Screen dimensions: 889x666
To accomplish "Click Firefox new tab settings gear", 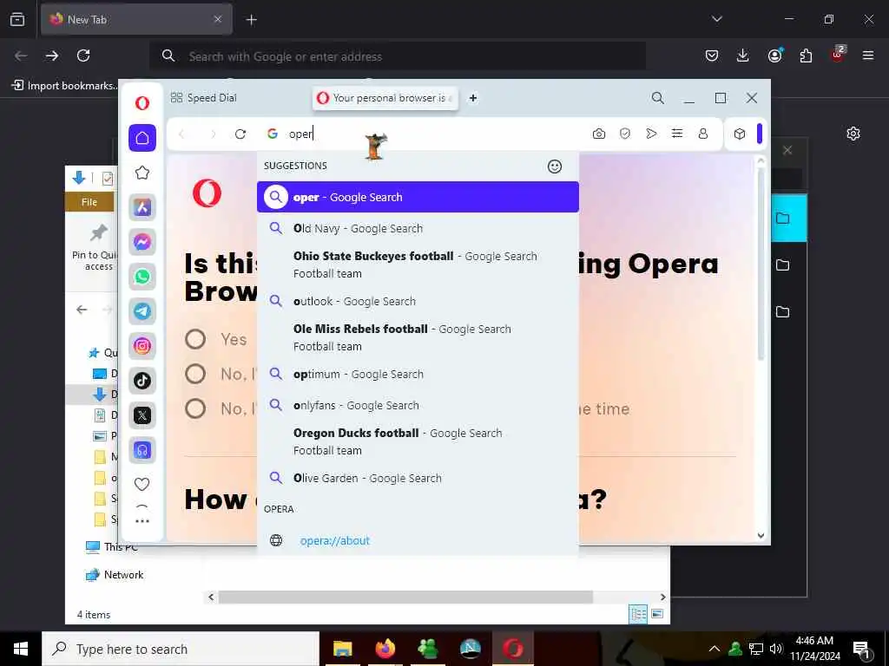I will [x=853, y=134].
